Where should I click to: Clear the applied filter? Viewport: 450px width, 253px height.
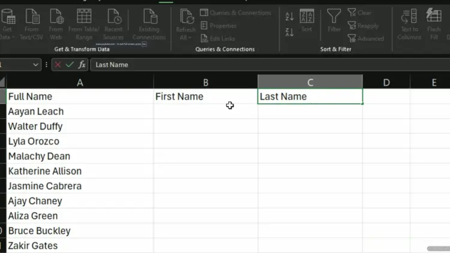(x=359, y=13)
